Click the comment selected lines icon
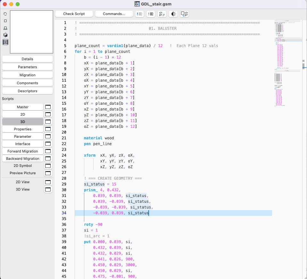The height and width of the screenshot is (279, 307). [140, 14]
